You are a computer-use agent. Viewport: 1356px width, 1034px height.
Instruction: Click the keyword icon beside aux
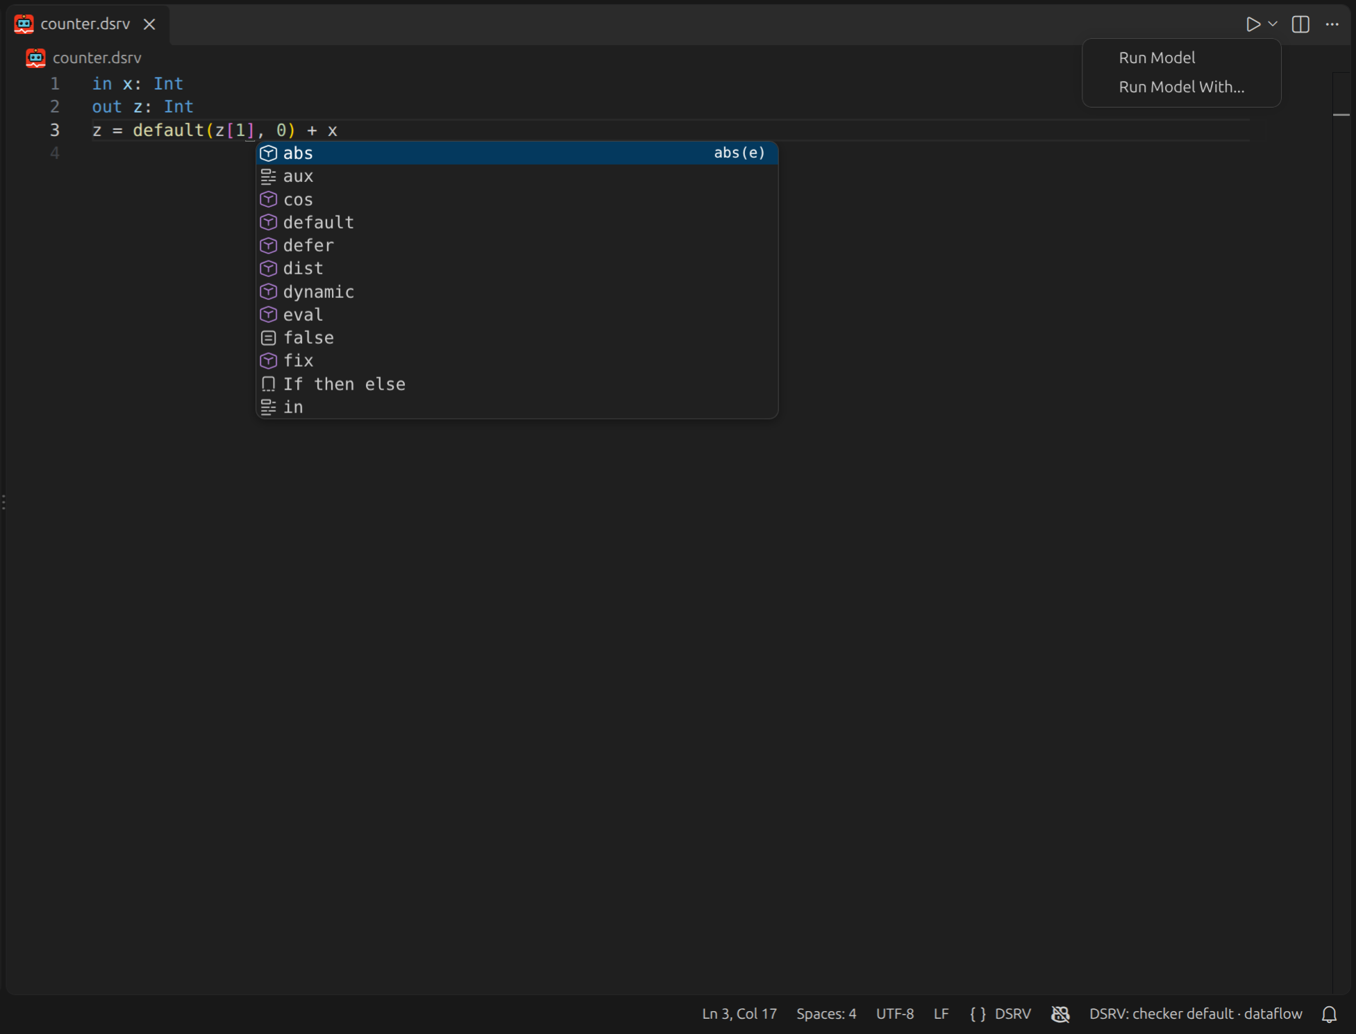tap(268, 176)
